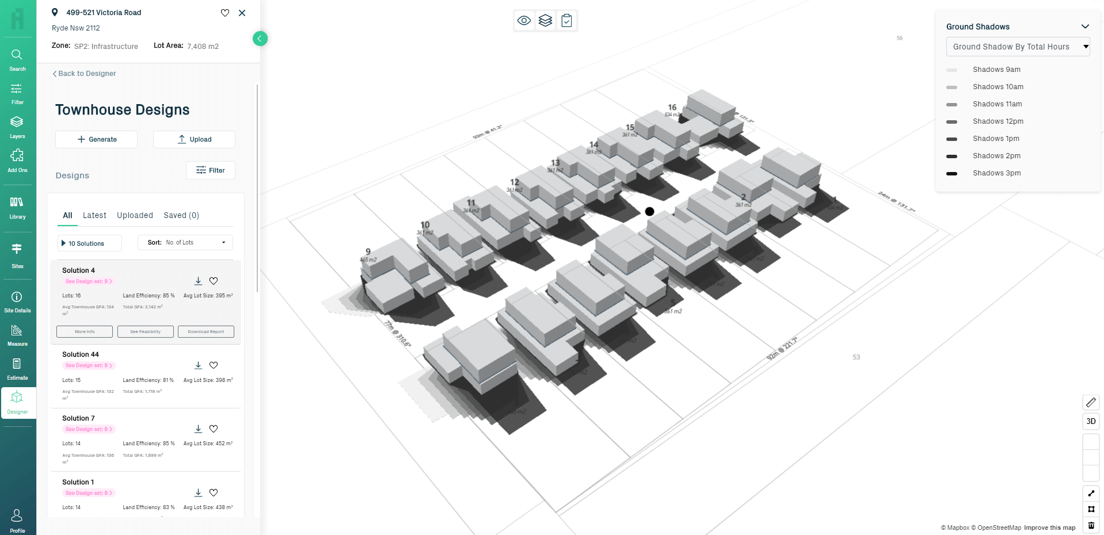Click the Shadows 3pm legend swatch
The height and width of the screenshot is (535, 1104).
(x=951, y=174)
